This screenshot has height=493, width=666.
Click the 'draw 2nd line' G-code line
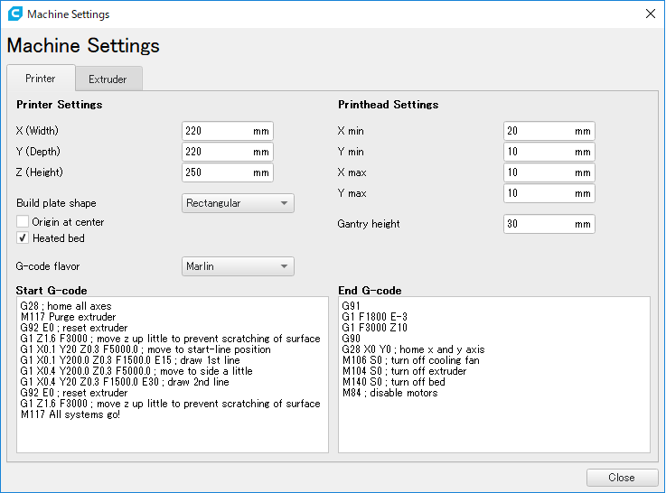point(125,382)
